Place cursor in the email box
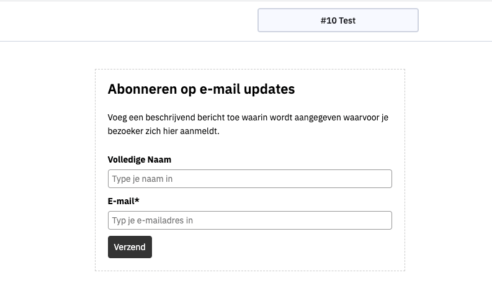Screen dimensions: 492x301 (x=249, y=220)
